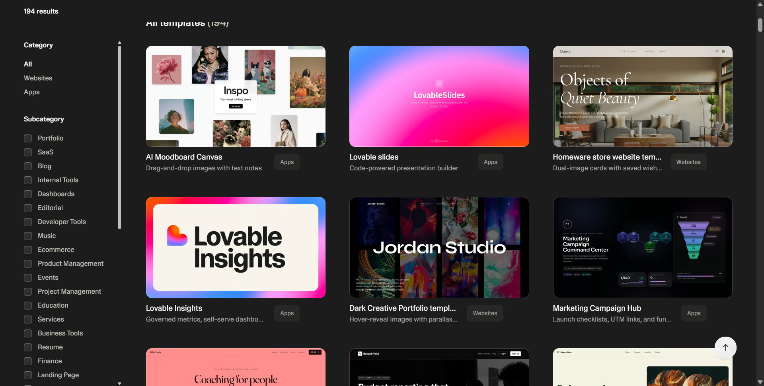
Task: Click Apps tag on AI Moodboard Canvas
Action: [x=287, y=162]
